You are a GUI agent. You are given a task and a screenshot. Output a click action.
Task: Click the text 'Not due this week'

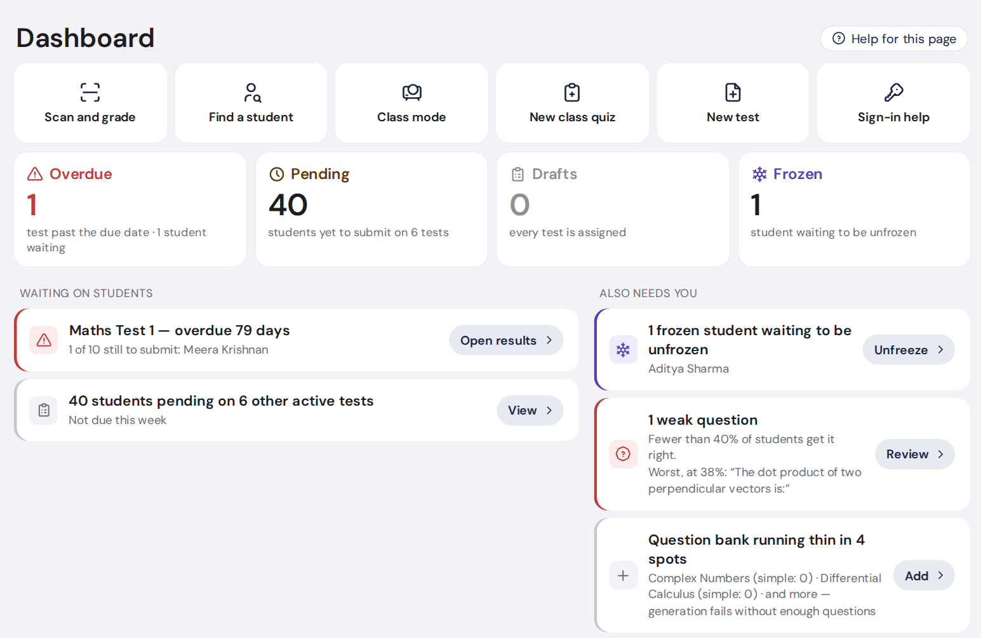point(117,420)
